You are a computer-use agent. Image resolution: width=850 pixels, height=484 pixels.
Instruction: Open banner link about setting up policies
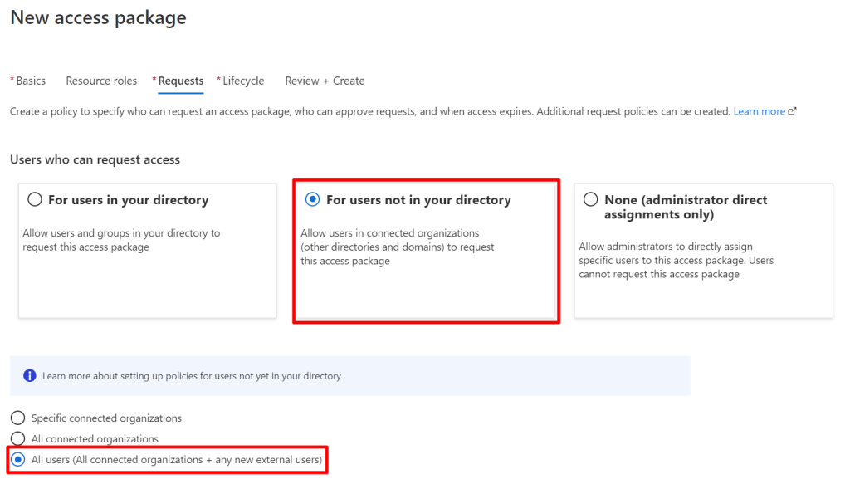point(191,376)
